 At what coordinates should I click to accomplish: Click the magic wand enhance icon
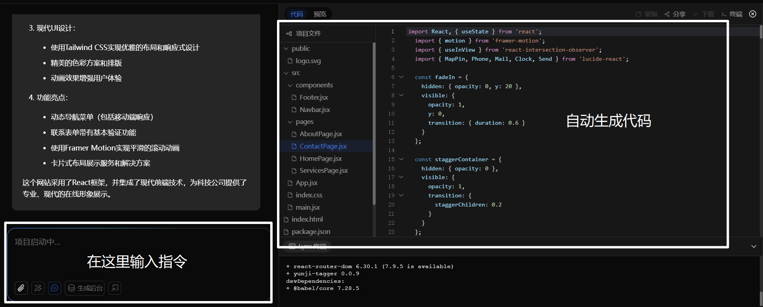38,288
